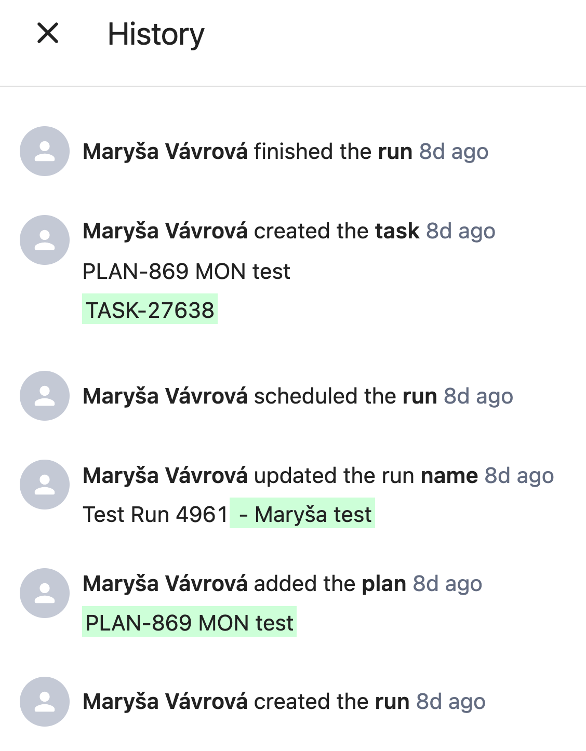The height and width of the screenshot is (751, 586).
Task: Click the bold word 'run' in the finished entry
Action: (395, 151)
